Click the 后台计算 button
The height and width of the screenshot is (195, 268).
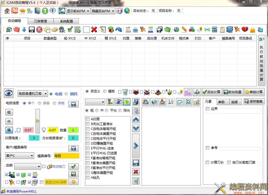[212, 92]
